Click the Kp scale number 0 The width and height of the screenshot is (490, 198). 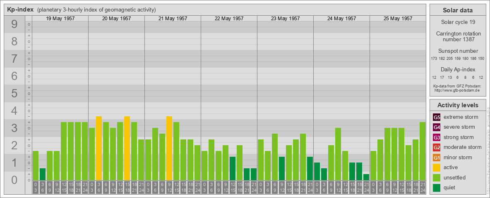pyautogui.click(x=14, y=180)
